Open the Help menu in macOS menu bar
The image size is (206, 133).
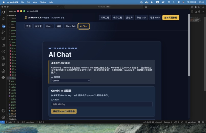(51, 2)
